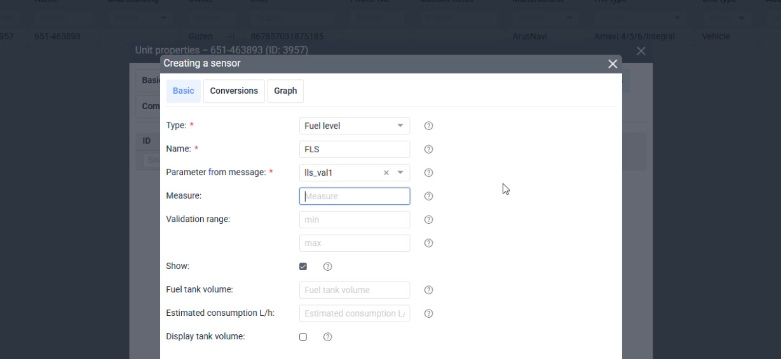The width and height of the screenshot is (781, 359).
Task: Click the Validation range min field
Action: click(x=355, y=219)
